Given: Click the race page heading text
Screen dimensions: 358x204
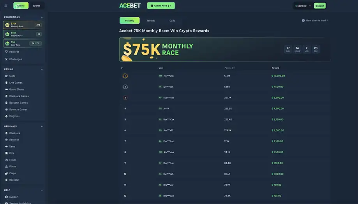Looking at the screenshot, I should (x=164, y=31).
